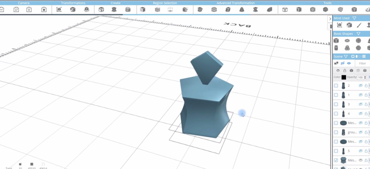Image resolution: width=370 pixels, height=169 pixels.
Task: Click the show-all eye button above Filter
Action: point(349,63)
